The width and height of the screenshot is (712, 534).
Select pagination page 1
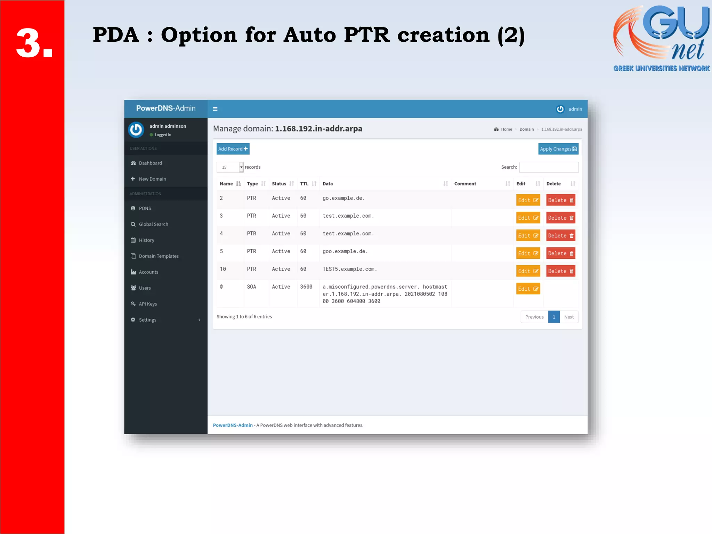coord(554,317)
